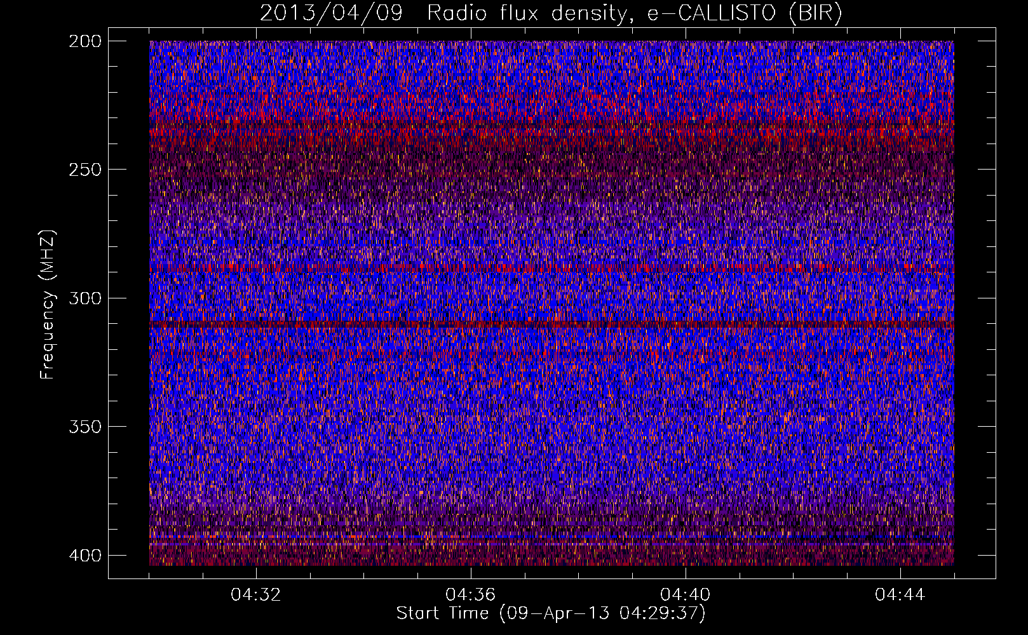Click the 200 frequency tick label
1028x635 pixels.
tap(85, 41)
